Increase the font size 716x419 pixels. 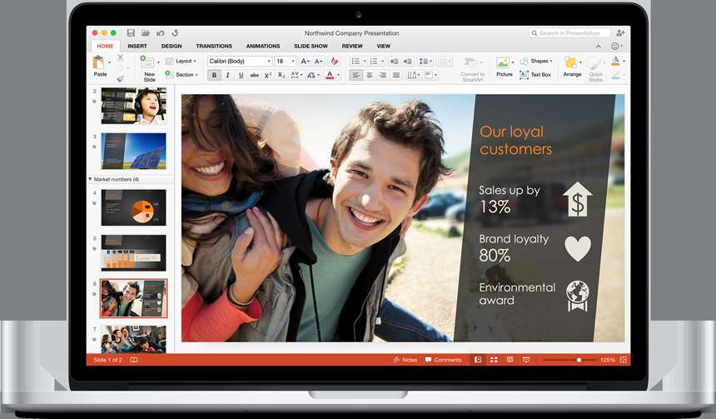306,62
